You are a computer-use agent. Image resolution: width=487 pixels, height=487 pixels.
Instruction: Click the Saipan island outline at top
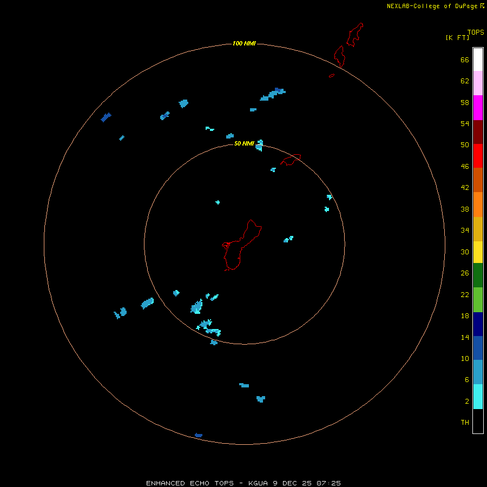point(354,35)
